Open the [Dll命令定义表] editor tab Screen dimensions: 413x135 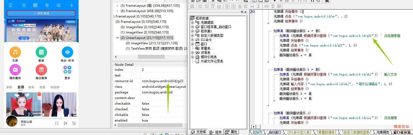[x=299, y=132]
